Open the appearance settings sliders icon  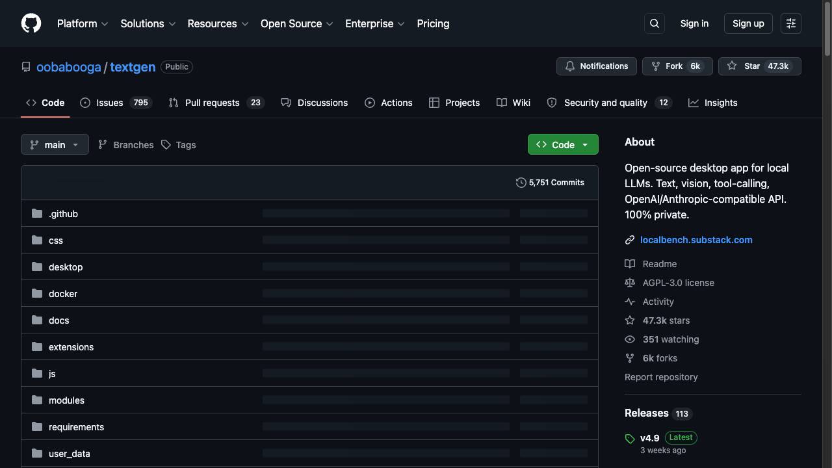pos(791,23)
